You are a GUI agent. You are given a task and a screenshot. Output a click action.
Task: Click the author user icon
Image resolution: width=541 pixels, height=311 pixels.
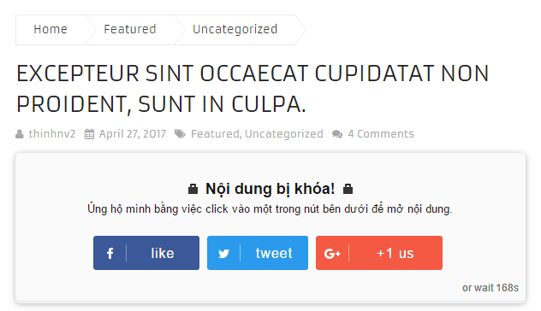click(x=20, y=134)
